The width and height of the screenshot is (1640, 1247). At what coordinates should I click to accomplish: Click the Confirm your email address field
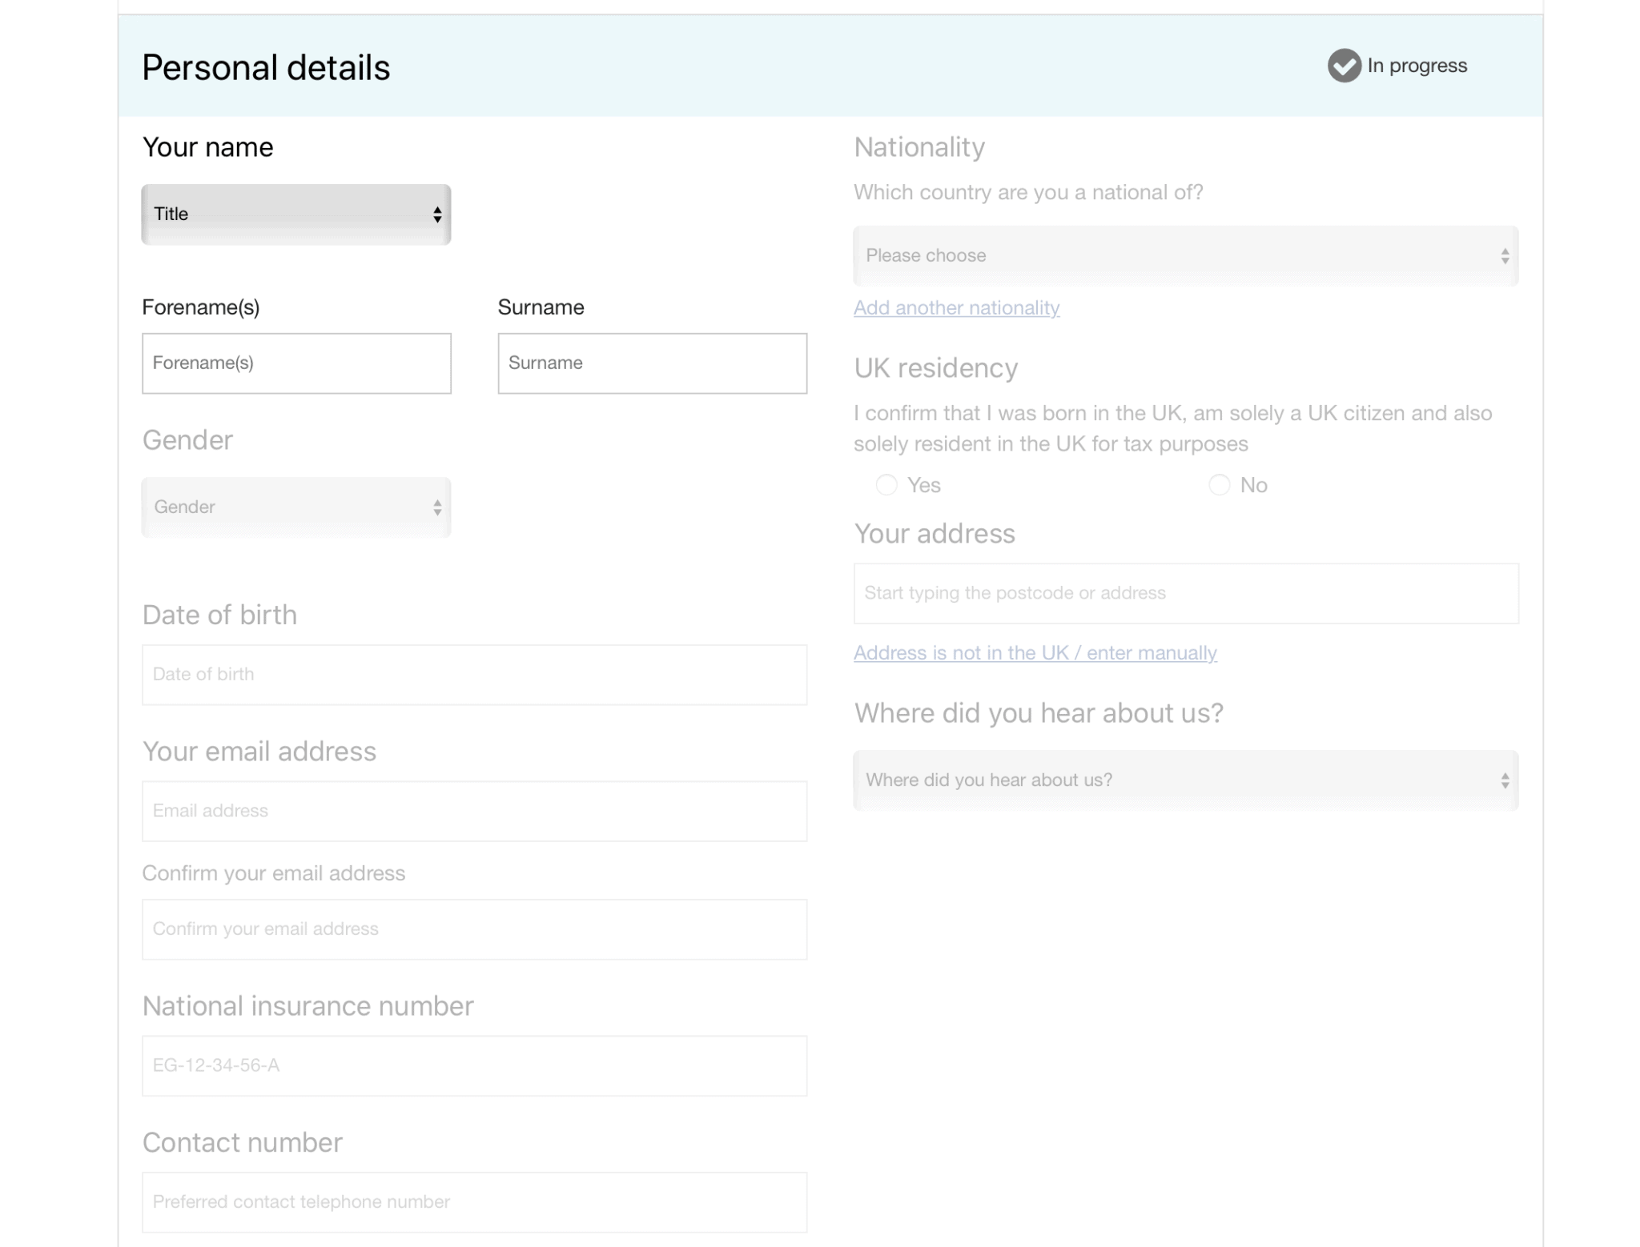474,929
